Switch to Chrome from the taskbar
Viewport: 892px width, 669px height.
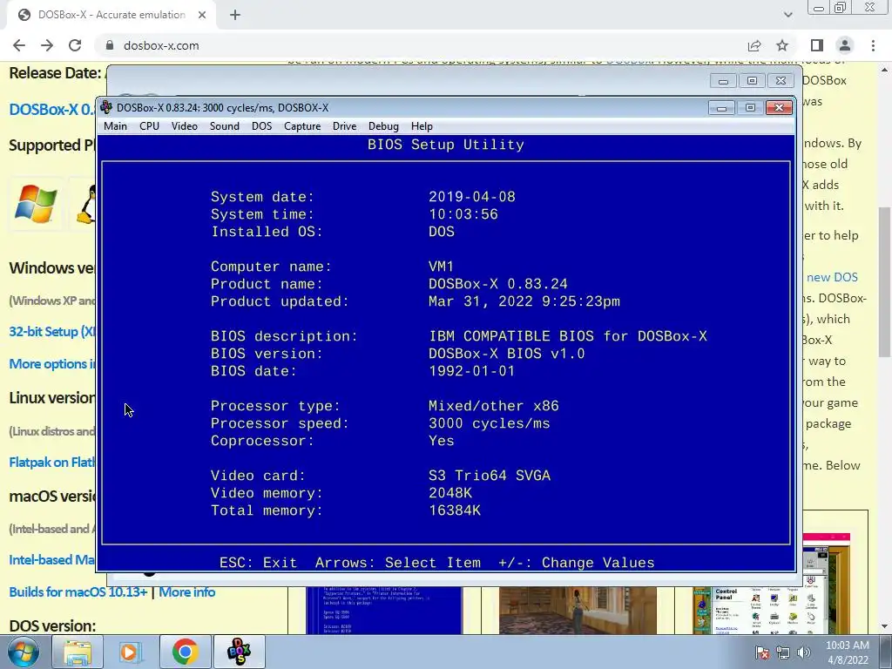185,652
